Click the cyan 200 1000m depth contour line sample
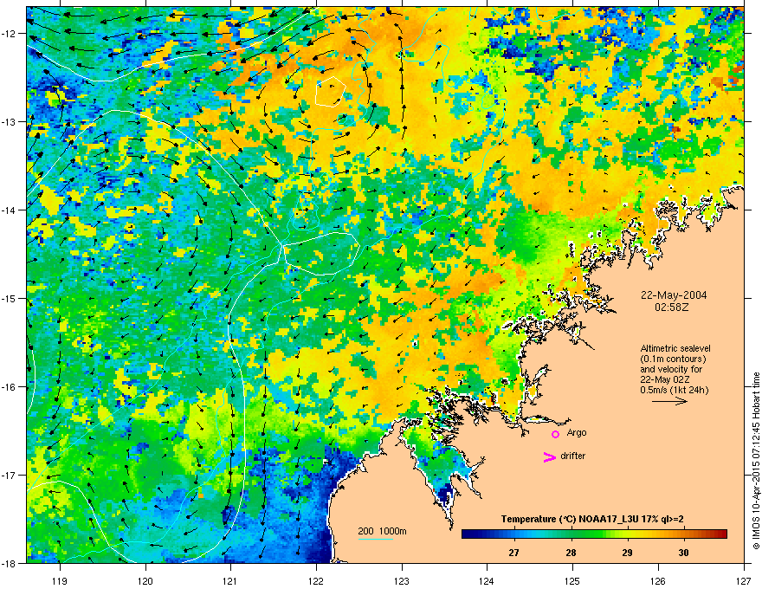 pyautogui.click(x=376, y=539)
